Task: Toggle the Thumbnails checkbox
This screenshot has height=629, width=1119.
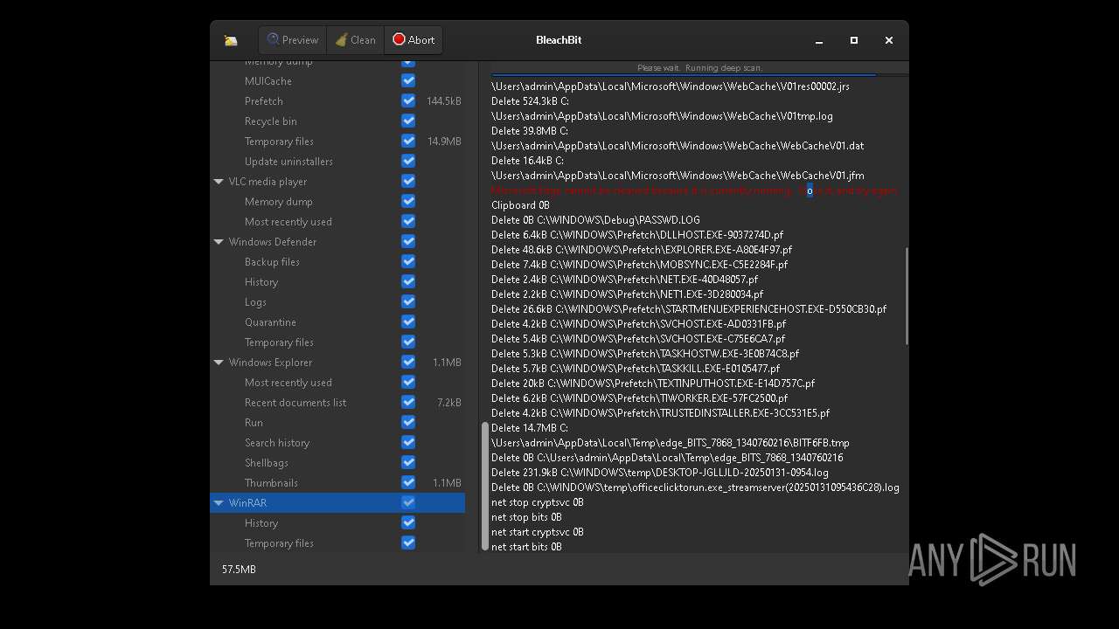Action: [x=408, y=482]
